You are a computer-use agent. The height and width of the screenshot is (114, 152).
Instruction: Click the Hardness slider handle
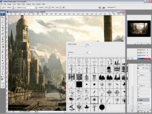[68, 55]
